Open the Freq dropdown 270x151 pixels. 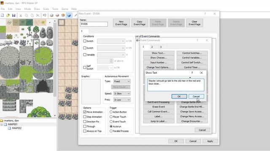point(122,100)
